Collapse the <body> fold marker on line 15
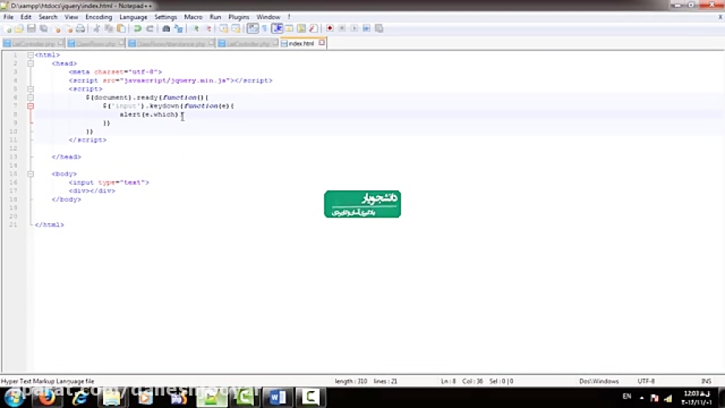This screenshot has height=408, width=725. 31,174
